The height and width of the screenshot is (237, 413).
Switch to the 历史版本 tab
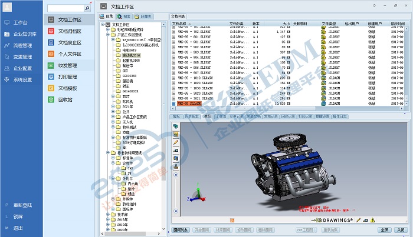tap(192, 116)
